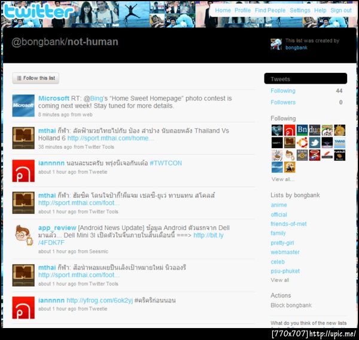
Task: Open the TARAD avatar in Following grid
Action: pyautogui.click(x=339, y=143)
